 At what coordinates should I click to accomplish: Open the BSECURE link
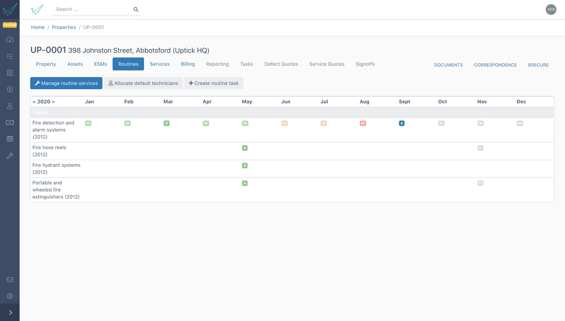[538, 65]
